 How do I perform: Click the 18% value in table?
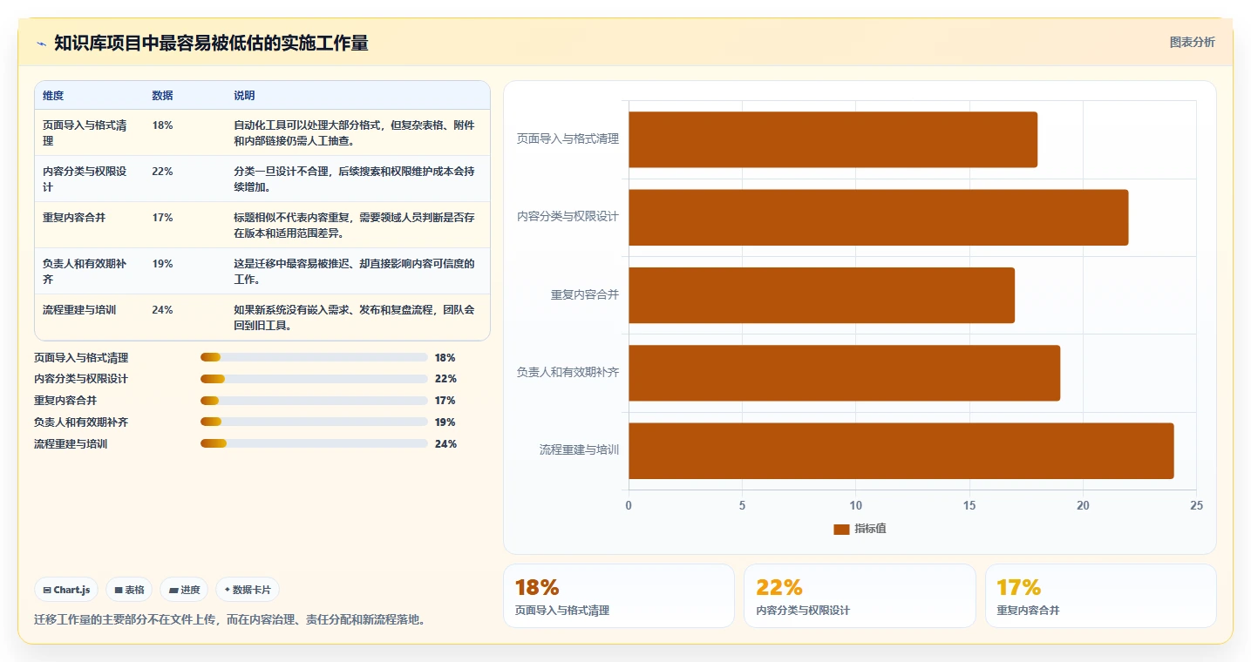tap(162, 125)
